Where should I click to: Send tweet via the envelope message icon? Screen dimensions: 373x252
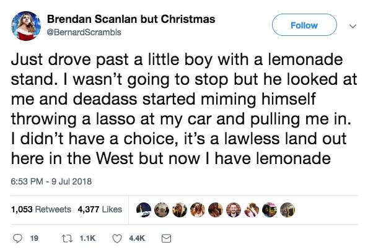[x=165, y=236]
